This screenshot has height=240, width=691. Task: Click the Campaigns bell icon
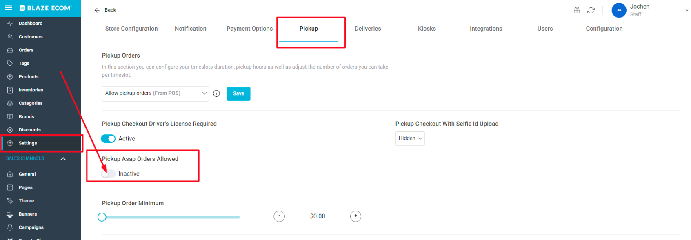[10, 227]
